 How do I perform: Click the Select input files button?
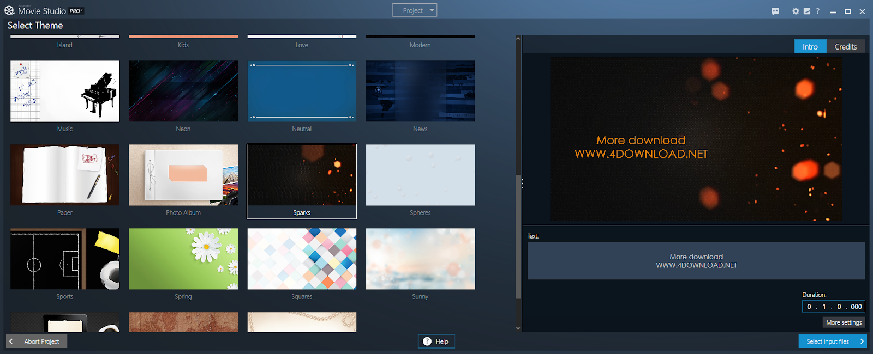click(x=833, y=341)
